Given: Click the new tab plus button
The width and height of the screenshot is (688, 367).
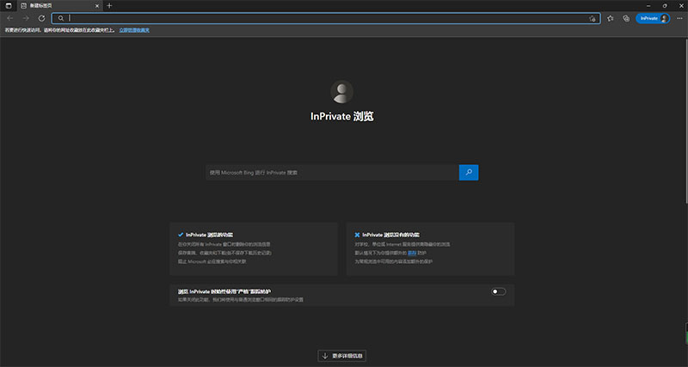Looking at the screenshot, I should (x=109, y=5).
